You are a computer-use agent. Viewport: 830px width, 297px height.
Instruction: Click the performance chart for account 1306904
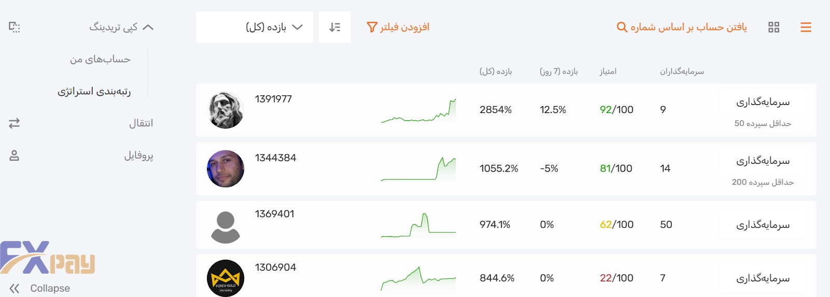point(418,278)
